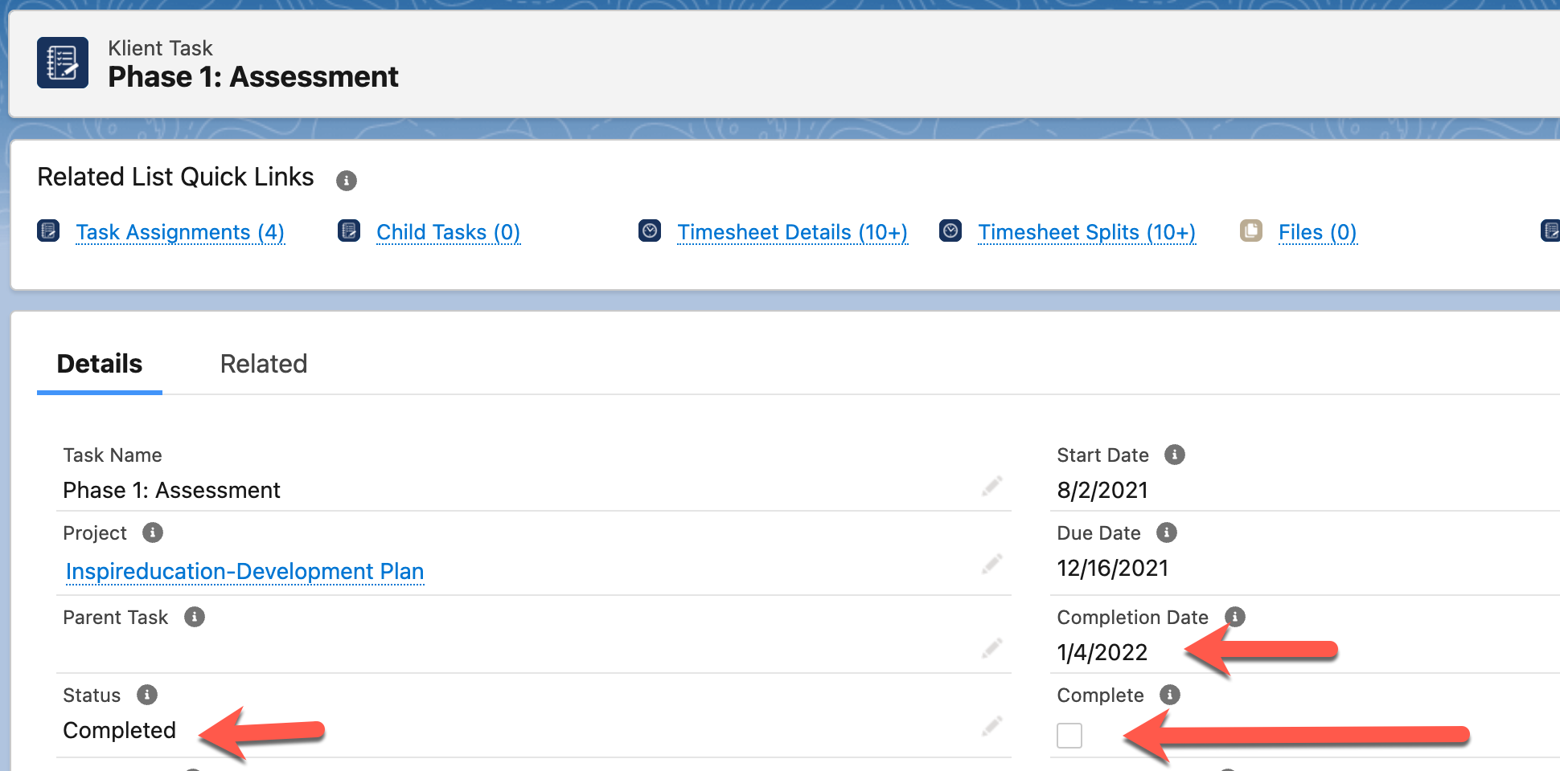Open the Related List Quick Links info tooltip

click(347, 180)
